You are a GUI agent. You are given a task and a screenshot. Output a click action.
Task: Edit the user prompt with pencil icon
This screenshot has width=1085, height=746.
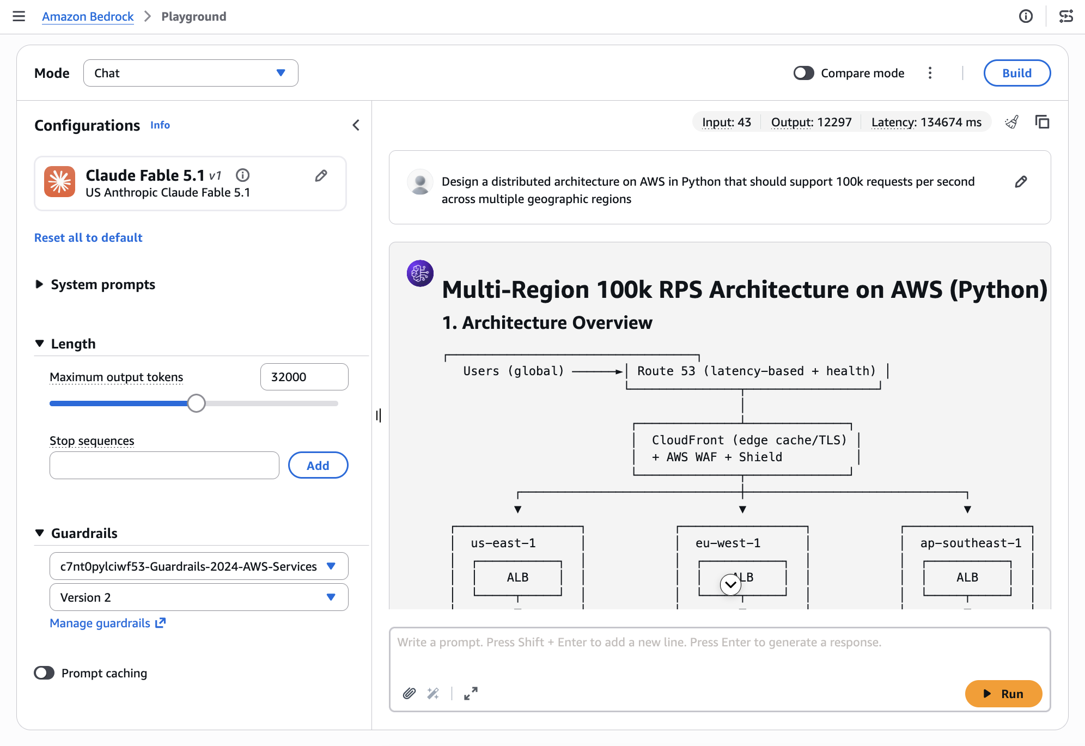1021,182
